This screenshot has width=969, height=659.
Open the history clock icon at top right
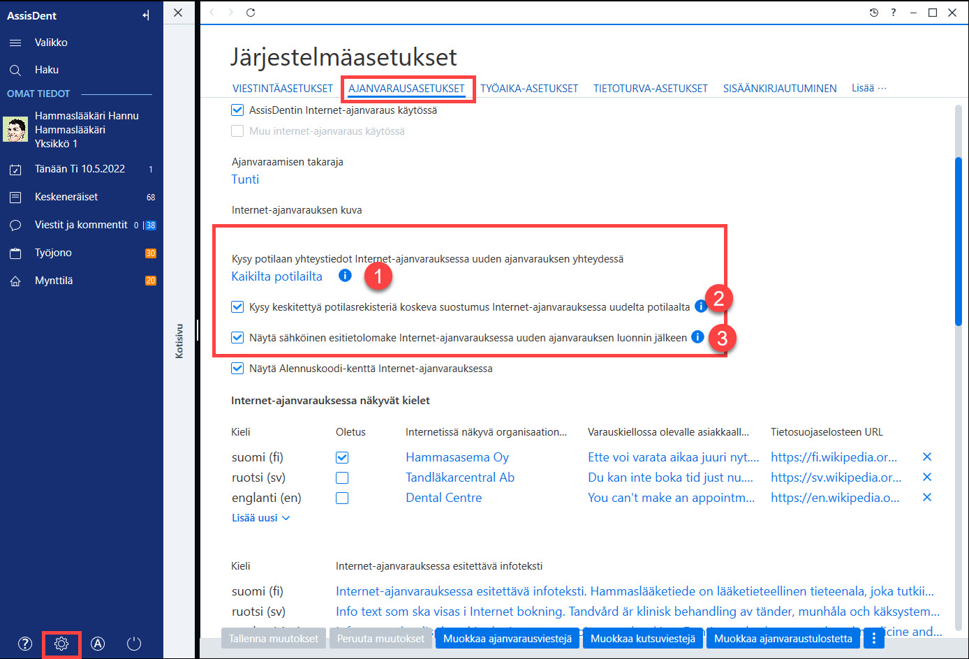point(874,13)
